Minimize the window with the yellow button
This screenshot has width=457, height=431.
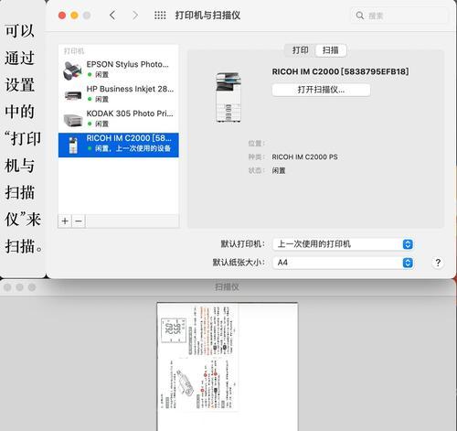tap(74, 16)
